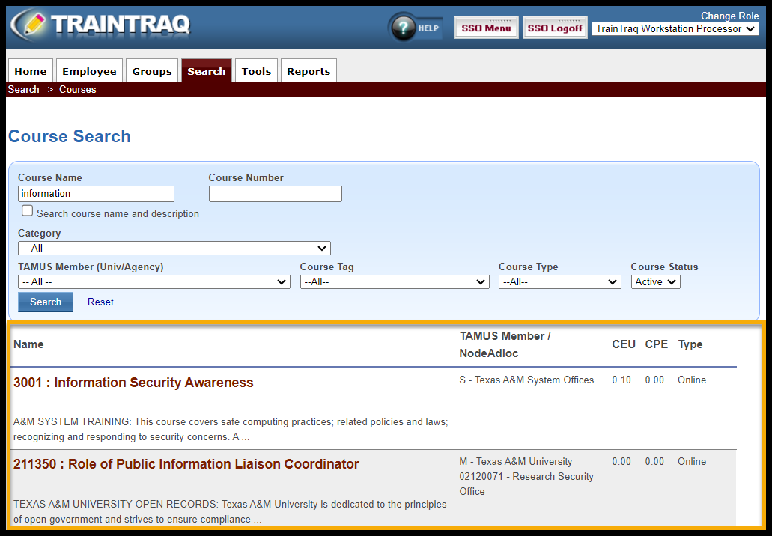The height and width of the screenshot is (536, 772).
Task: Open the TAMUS Member dropdown
Action: coord(154,282)
